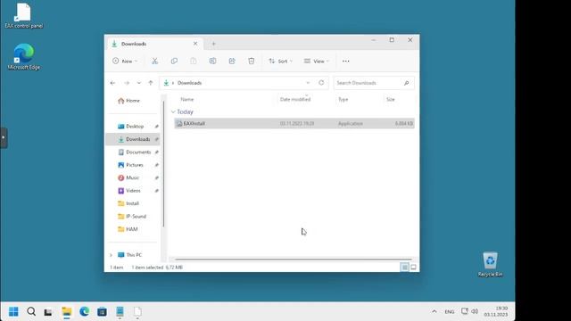Close the Downloads tab
The width and height of the screenshot is (571, 321).
195,44
